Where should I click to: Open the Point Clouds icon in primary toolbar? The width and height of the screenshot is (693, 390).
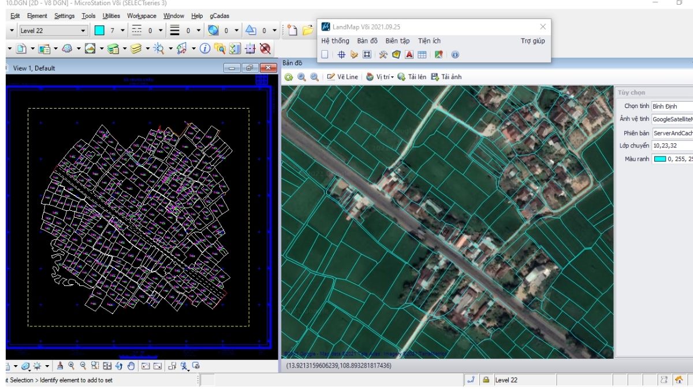click(x=66, y=49)
